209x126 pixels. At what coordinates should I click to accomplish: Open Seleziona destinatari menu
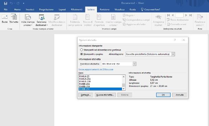(41, 20)
